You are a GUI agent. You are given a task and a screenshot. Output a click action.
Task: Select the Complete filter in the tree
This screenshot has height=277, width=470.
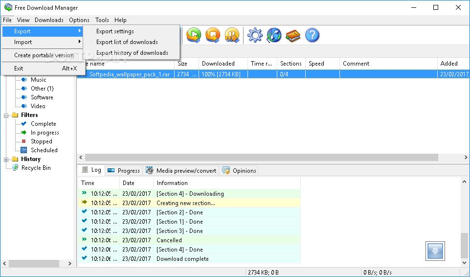pos(44,124)
